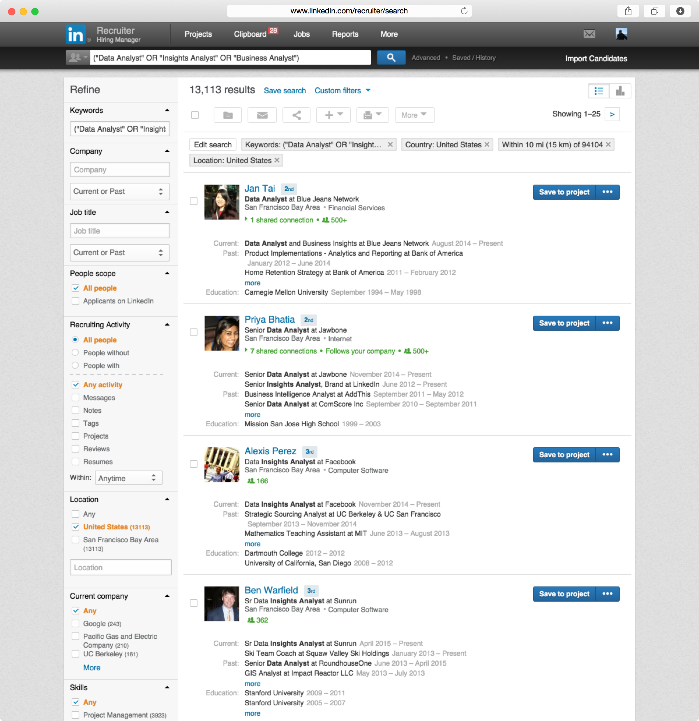Click the Safari download icon
The image size is (699, 721).
pos(680,11)
